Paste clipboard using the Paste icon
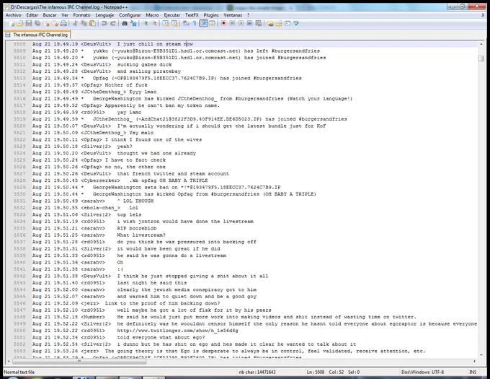The image size is (490, 379). [92, 23]
